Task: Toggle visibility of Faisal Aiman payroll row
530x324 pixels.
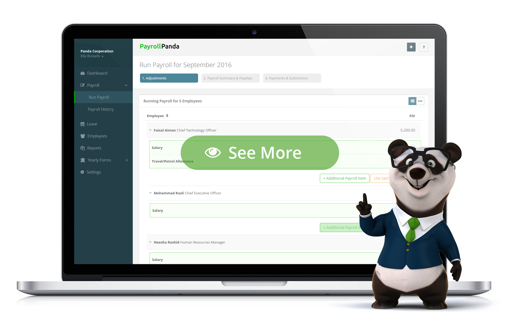Action: click(150, 130)
